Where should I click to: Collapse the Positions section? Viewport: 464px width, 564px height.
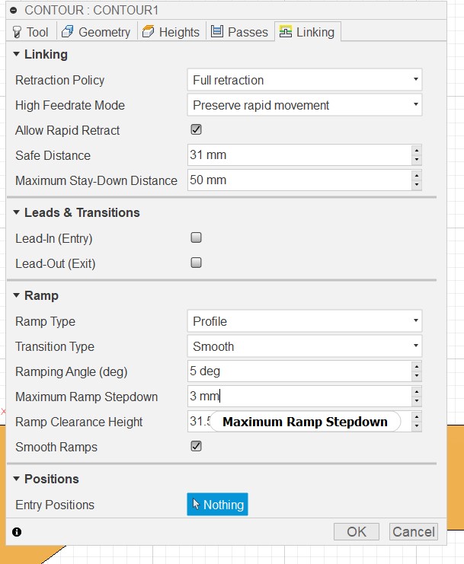point(17,479)
